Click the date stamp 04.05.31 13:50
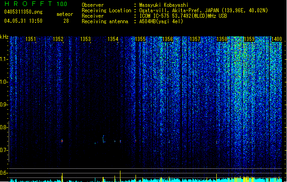Image resolution: width=287 pixels, height=182 pixels. [x=23, y=21]
